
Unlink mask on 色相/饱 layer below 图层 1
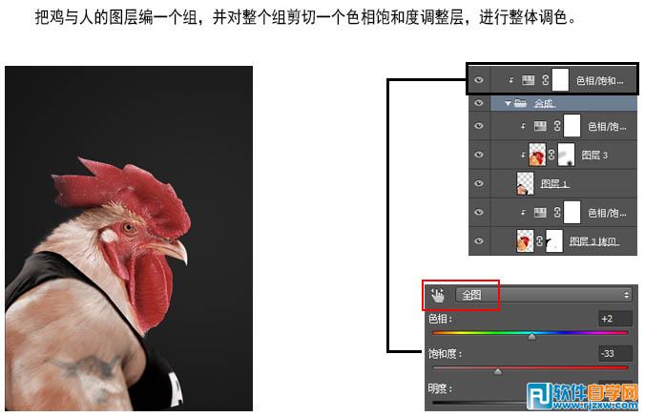point(557,212)
